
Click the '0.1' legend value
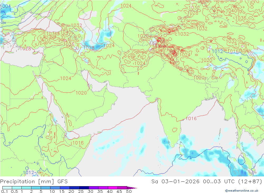4,191
